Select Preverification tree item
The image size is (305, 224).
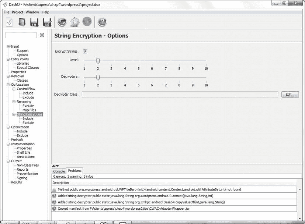tap(27, 174)
